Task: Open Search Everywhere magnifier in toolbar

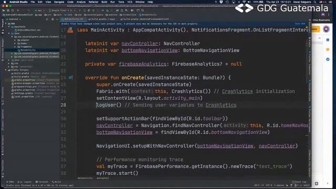Action: tap(142, 10)
